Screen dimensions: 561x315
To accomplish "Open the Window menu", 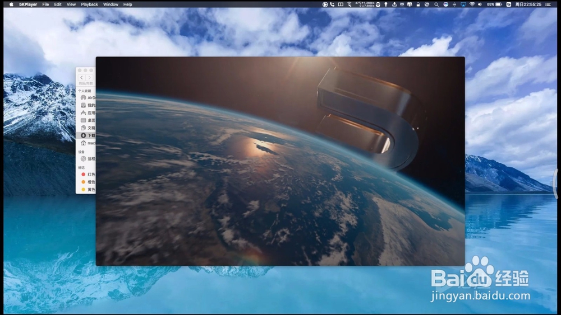I will click(111, 4).
